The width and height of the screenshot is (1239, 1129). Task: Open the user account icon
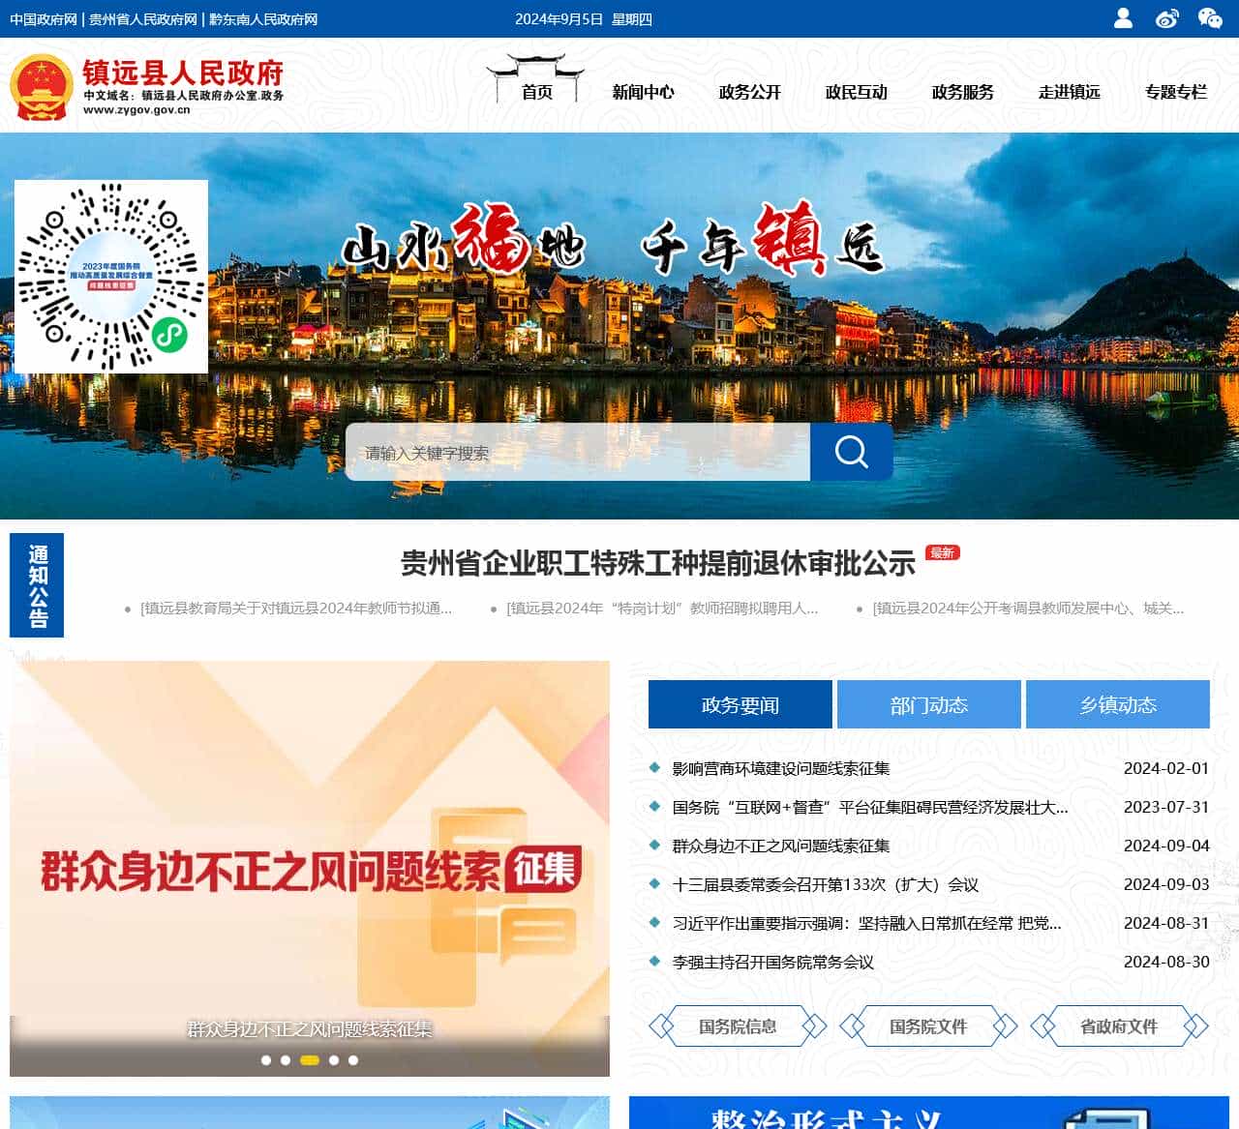tap(1123, 18)
